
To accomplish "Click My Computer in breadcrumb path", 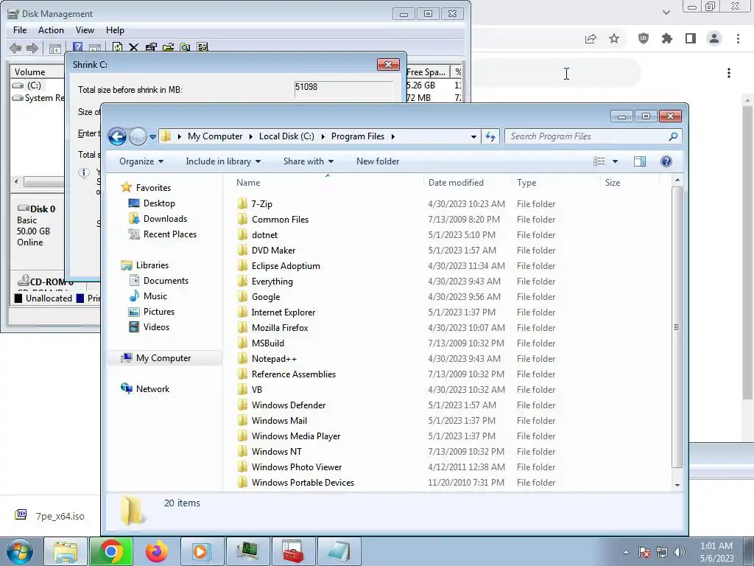I will (215, 136).
